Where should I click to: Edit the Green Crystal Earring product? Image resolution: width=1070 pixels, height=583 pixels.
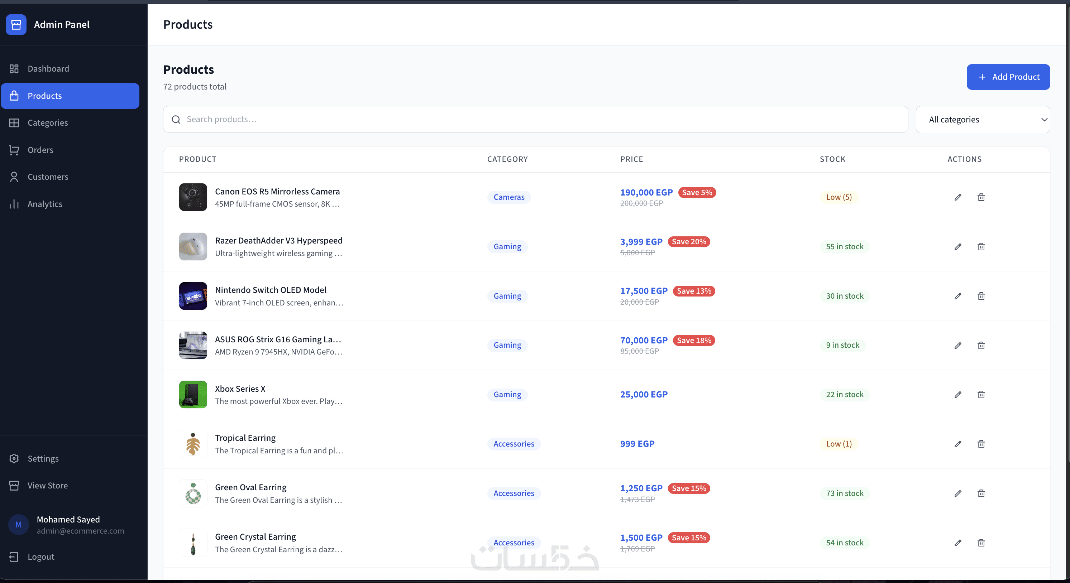pyautogui.click(x=958, y=543)
